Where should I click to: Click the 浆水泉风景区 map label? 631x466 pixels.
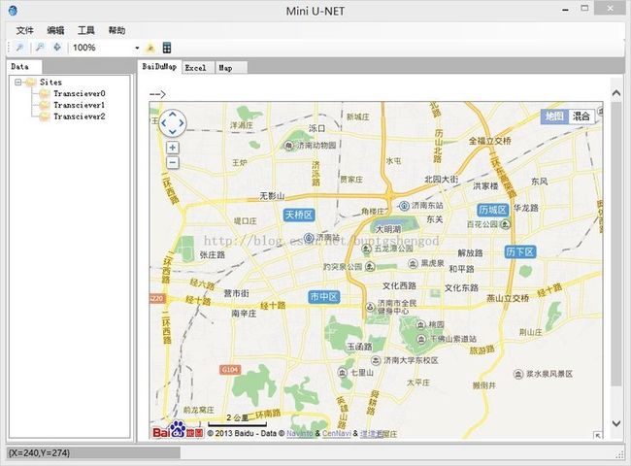549,374
